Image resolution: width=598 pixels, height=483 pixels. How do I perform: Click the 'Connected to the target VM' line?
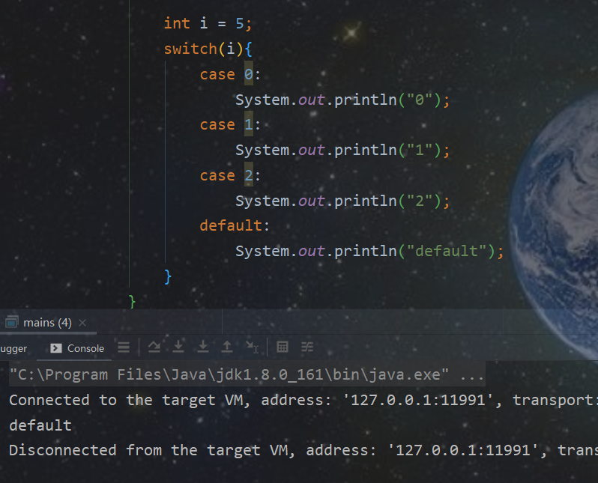pyautogui.click(x=303, y=401)
